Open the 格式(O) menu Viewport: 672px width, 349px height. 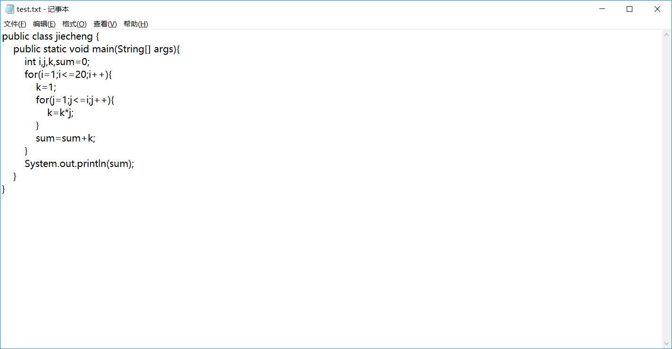75,24
